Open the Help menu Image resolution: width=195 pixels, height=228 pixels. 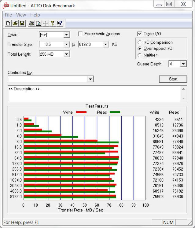(x=35, y=15)
